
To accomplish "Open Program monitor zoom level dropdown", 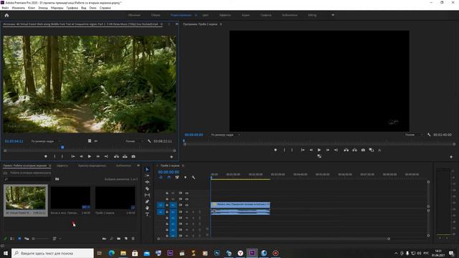I will click(x=225, y=135).
